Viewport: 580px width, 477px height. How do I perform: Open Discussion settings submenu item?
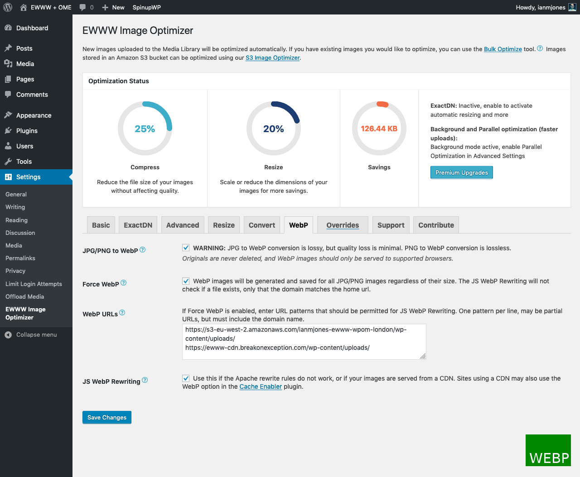pos(20,233)
